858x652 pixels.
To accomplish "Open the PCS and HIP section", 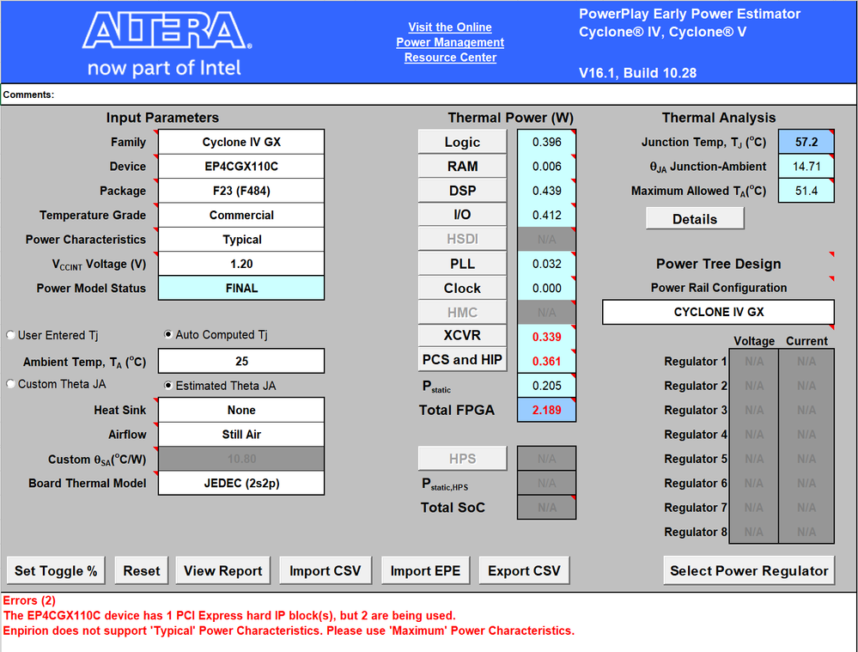I will coord(462,360).
